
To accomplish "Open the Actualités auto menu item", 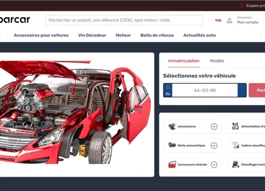I will pos(200,35).
